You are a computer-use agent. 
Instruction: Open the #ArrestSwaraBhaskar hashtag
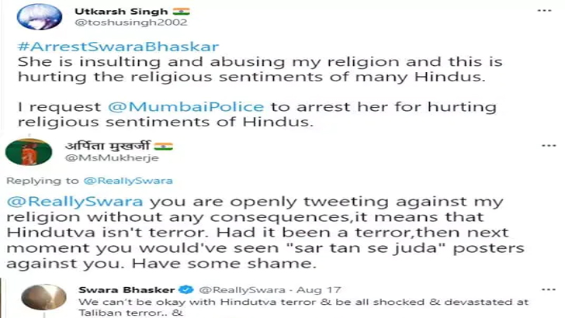(x=118, y=47)
